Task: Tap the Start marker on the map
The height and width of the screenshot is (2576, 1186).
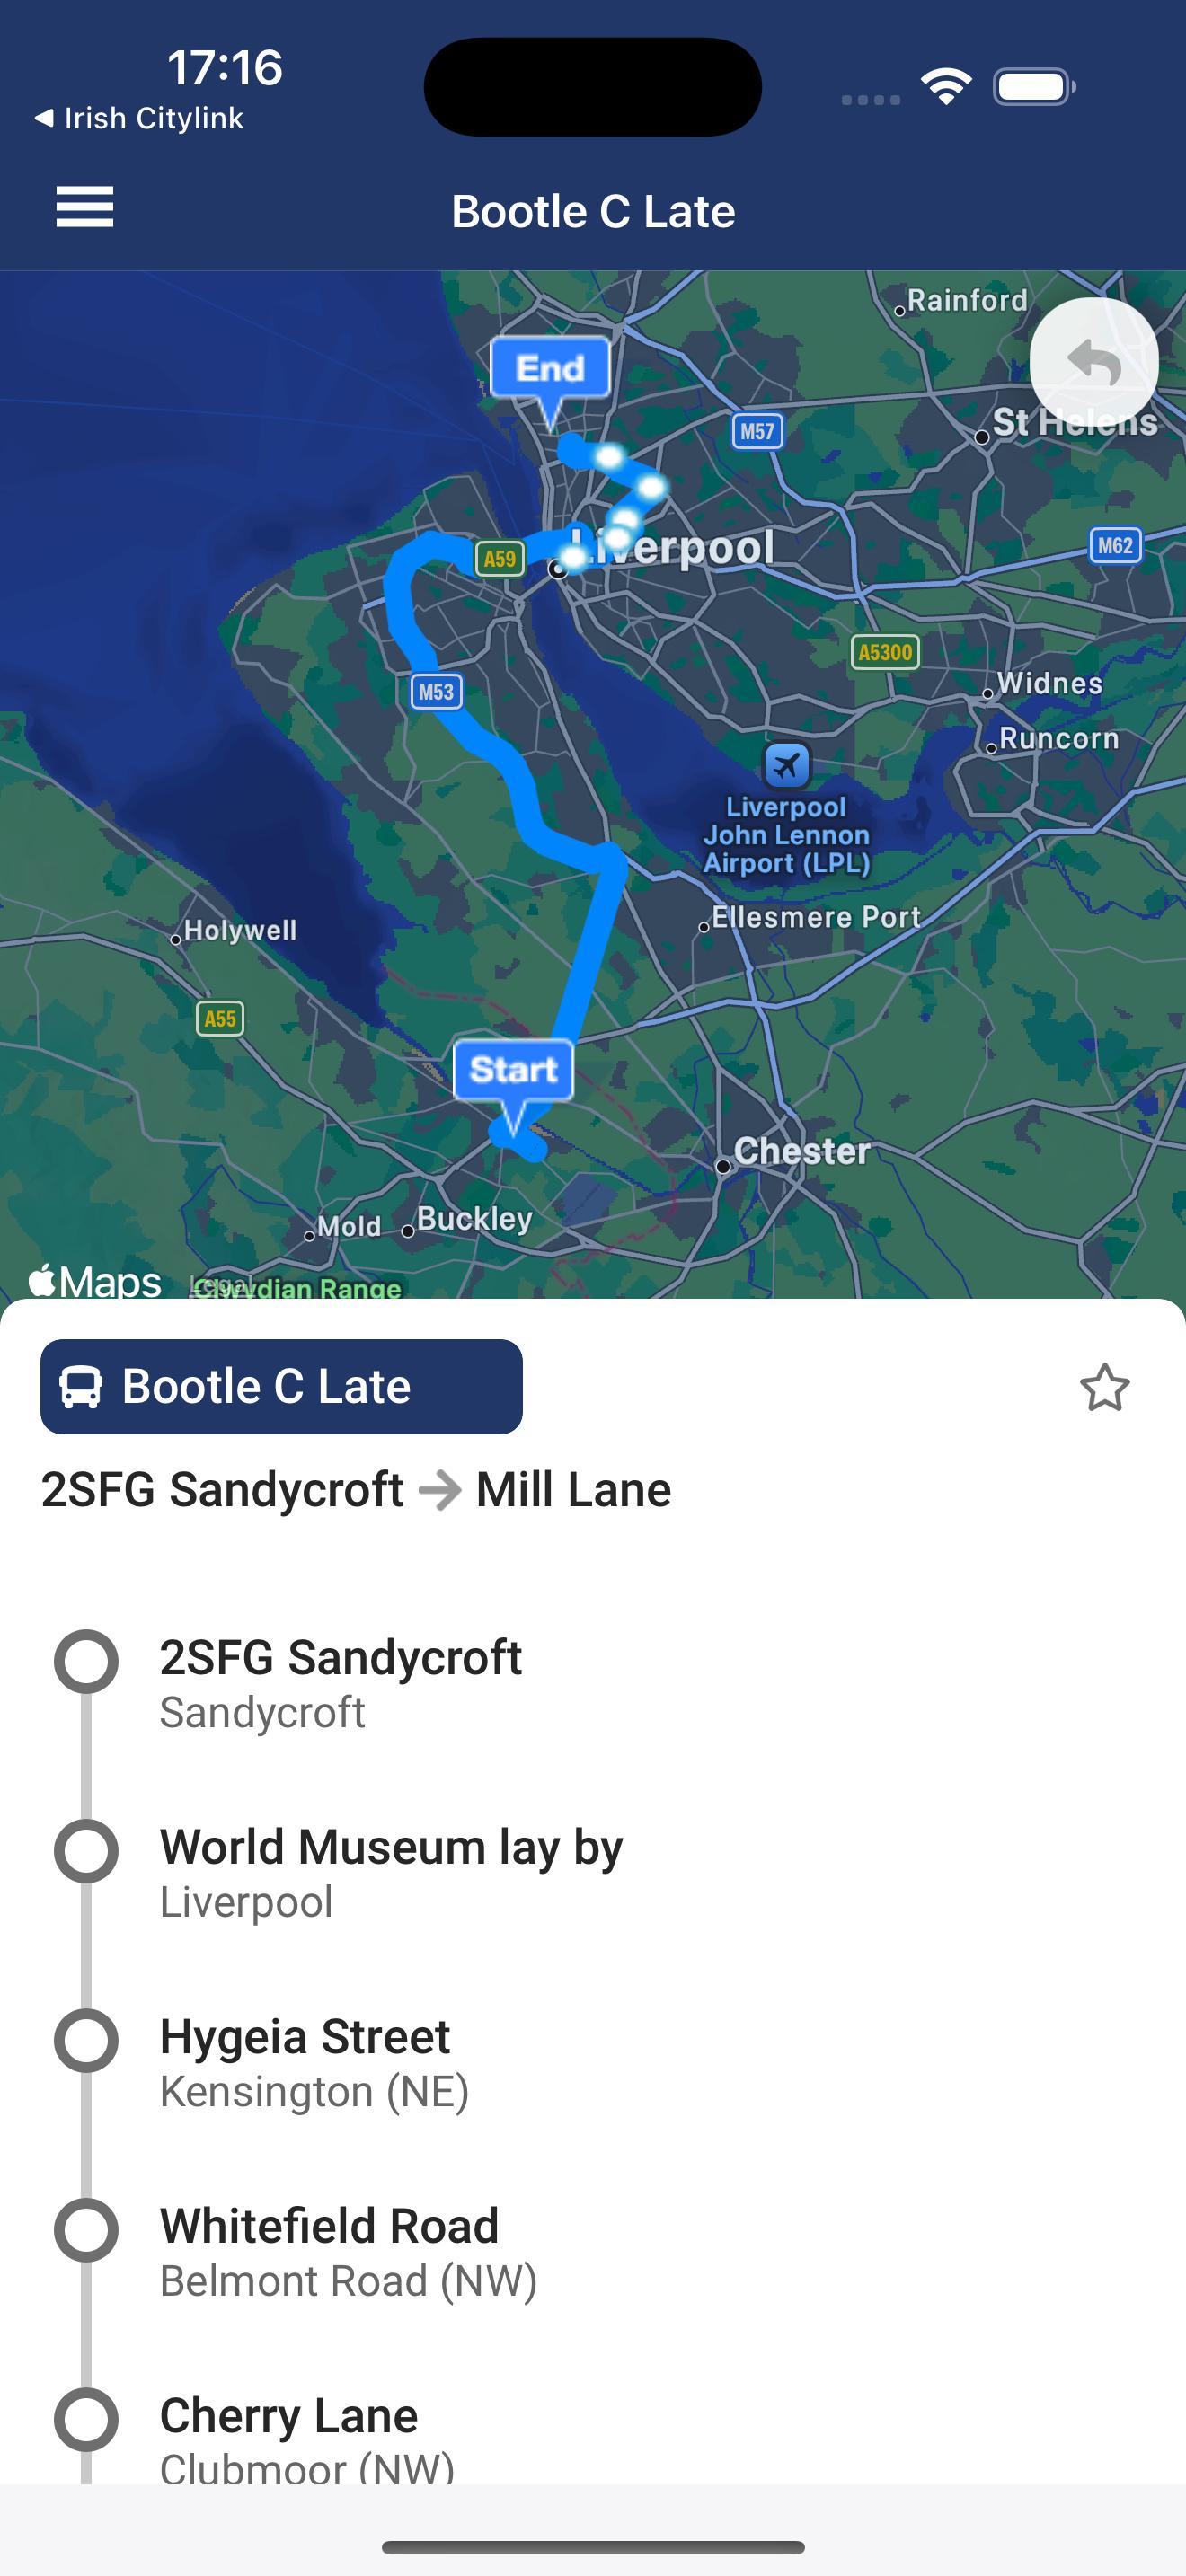Action: [x=513, y=1071]
